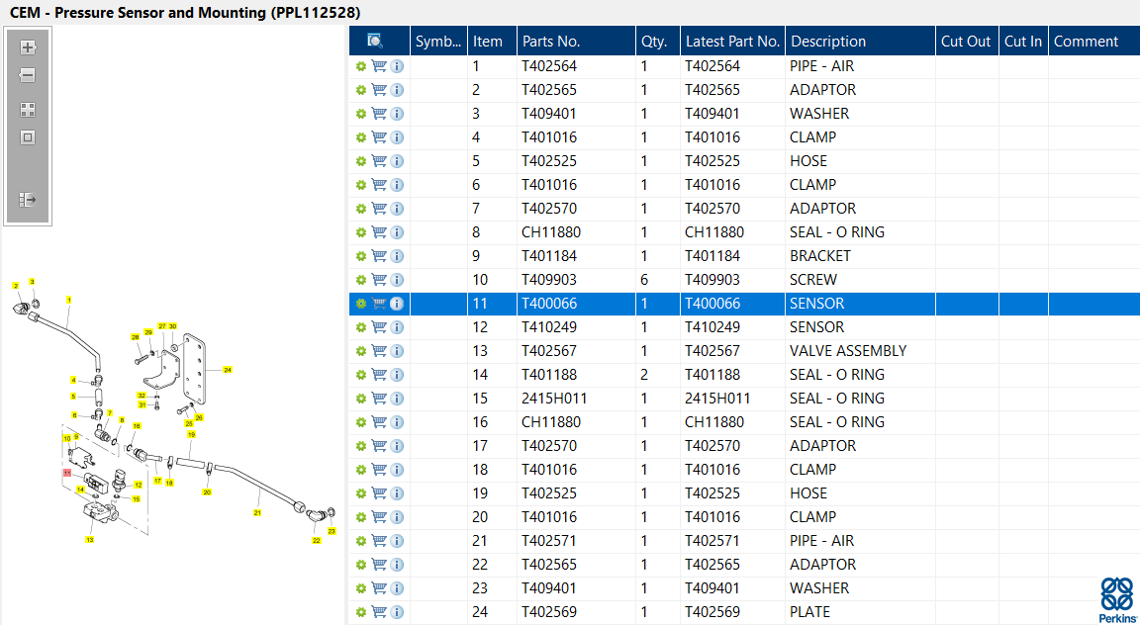Viewport: 1140px width, 625px height.
Task: Click the Perkins logo
Action: pyautogui.click(x=1116, y=598)
